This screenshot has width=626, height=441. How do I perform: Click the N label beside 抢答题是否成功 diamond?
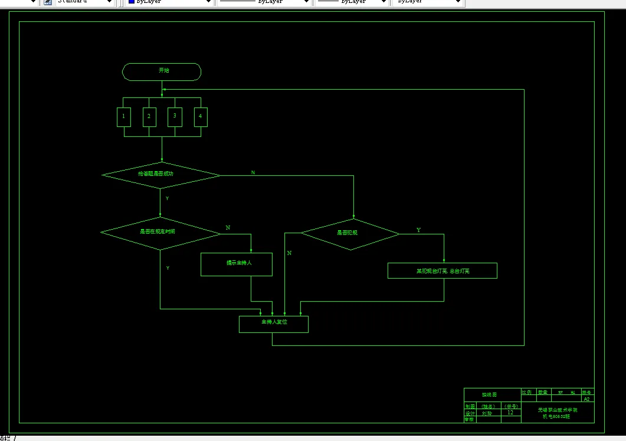point(253,172)
